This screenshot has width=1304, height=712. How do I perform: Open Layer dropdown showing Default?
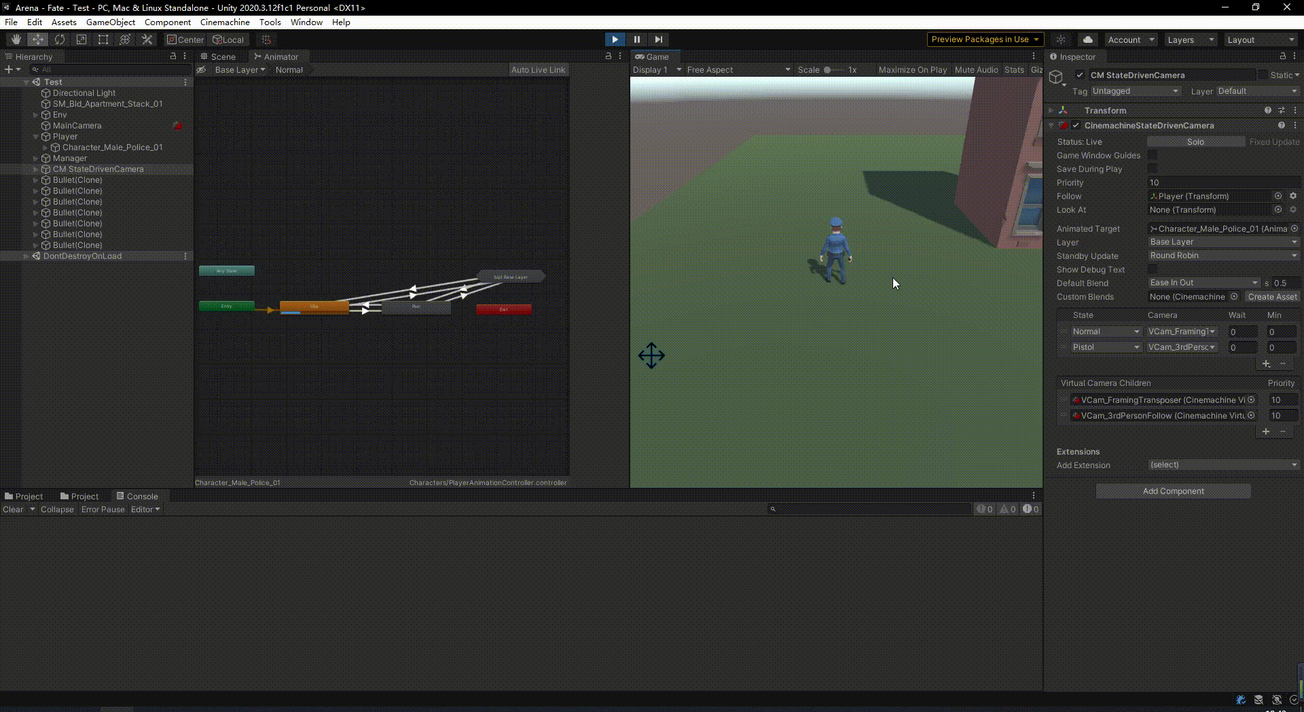click(x=1257, y=91)
